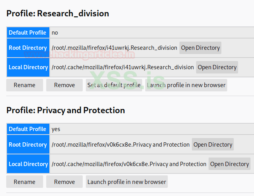Click path /root/.mozilla/firefox/v0k6cx8e.Privacy and Protection
Viewport: 254px width, 196px height.
tap(120, 145)
